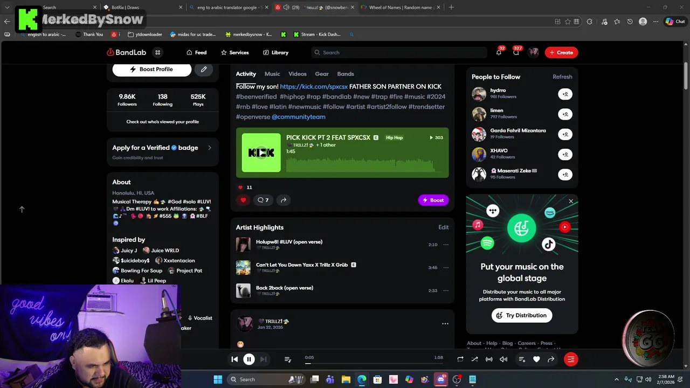Select the Juice WRLD inspired-by artist
The height and width of the screenshot is (388, 690).
pos(161,251)
